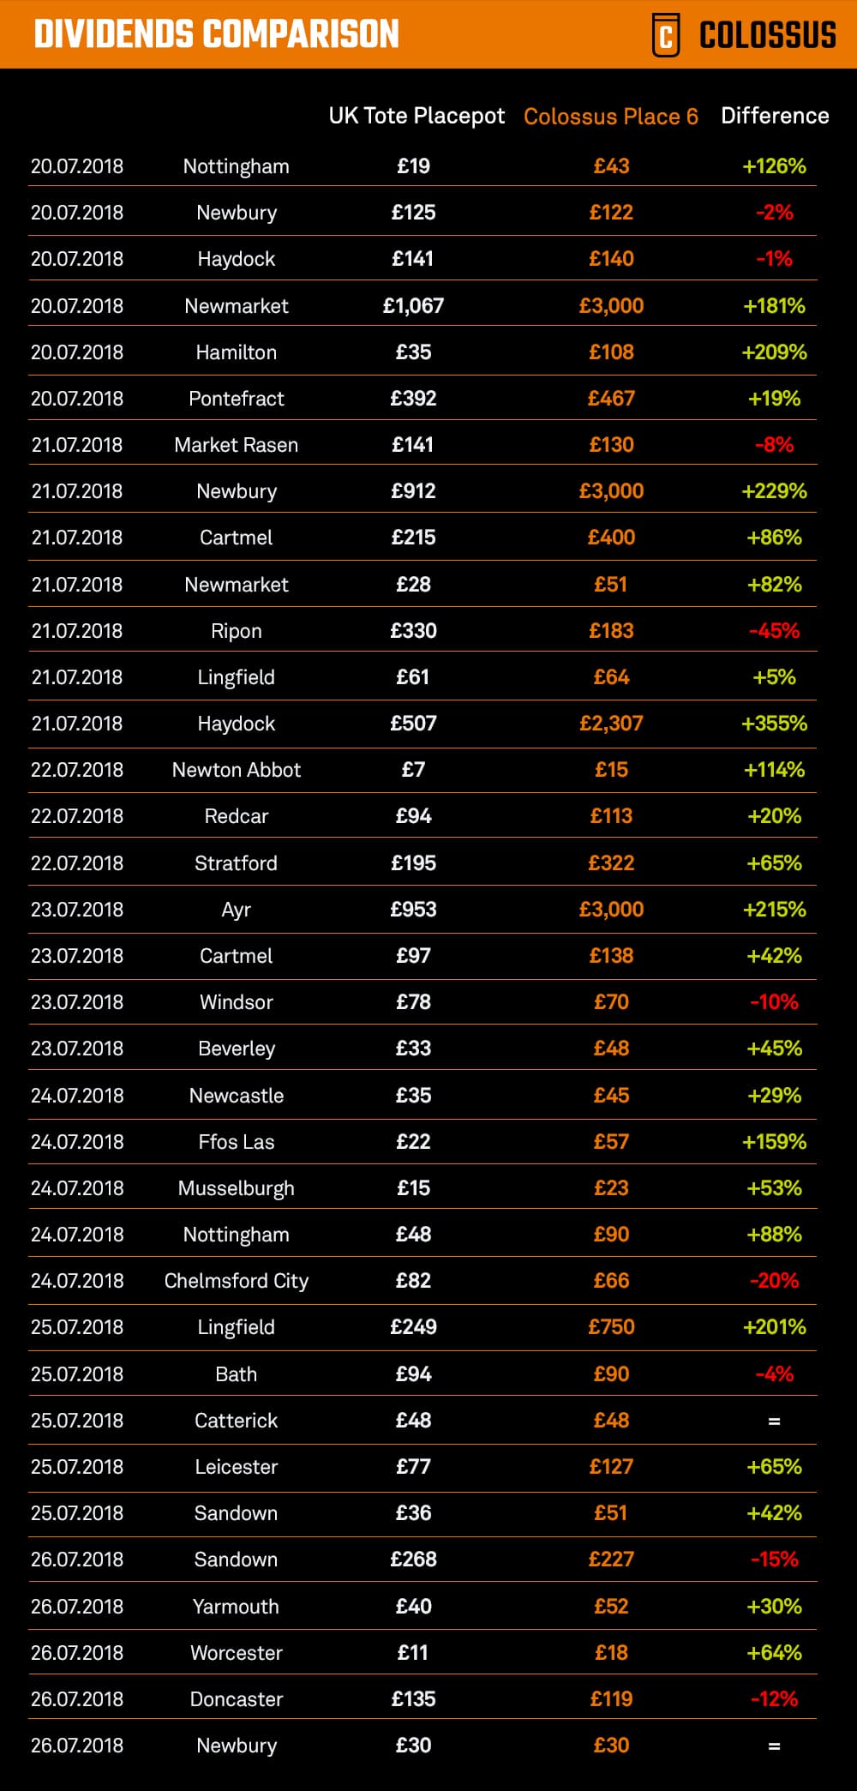Click the Pontefract £467 Colossus dividend

(611, 399)
